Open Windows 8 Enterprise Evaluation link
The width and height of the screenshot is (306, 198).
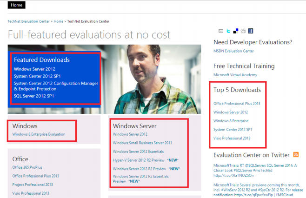(x=39, y=134)
